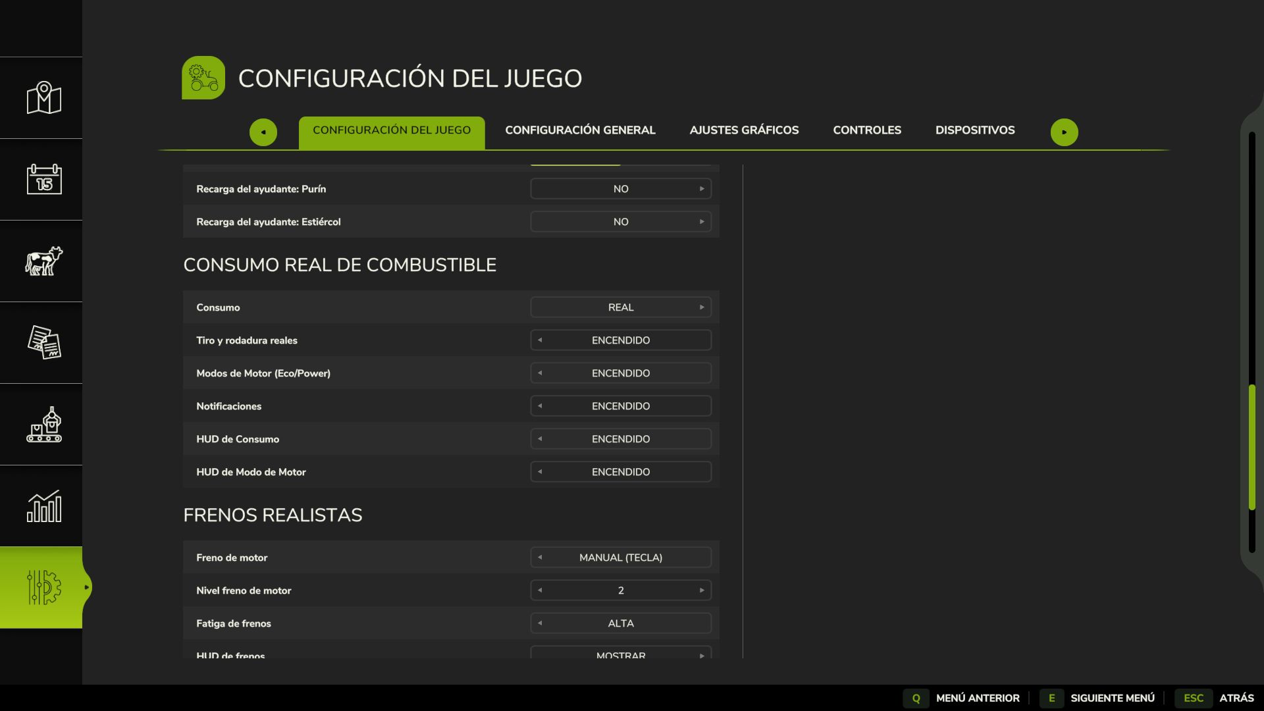Screen dimensions: 1264x711
Task: Open the calendar icon in sidebar
Action: pyautogui.click(x=43, y=179)
